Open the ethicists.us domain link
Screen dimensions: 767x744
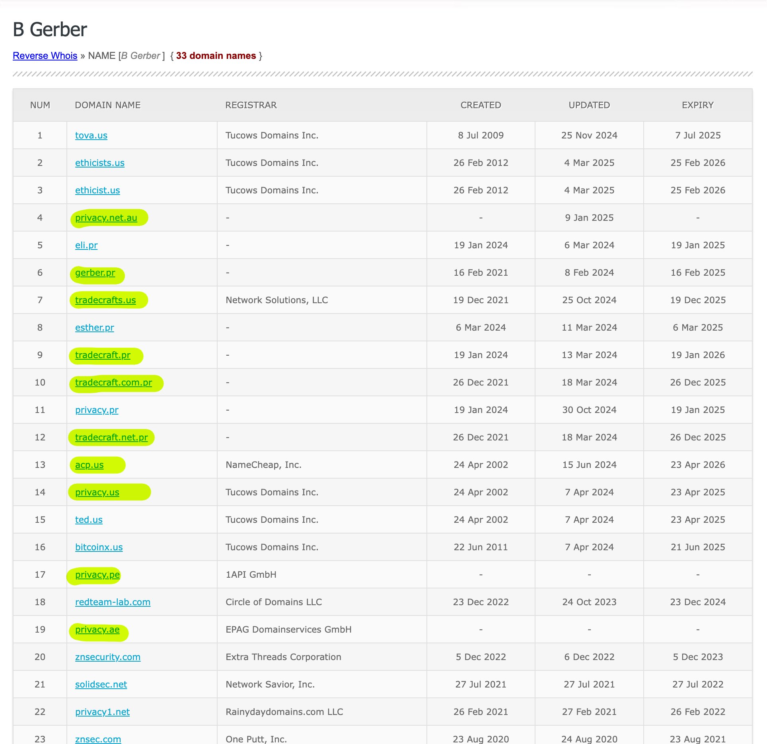pyautogui.click(x=100, y=163)
